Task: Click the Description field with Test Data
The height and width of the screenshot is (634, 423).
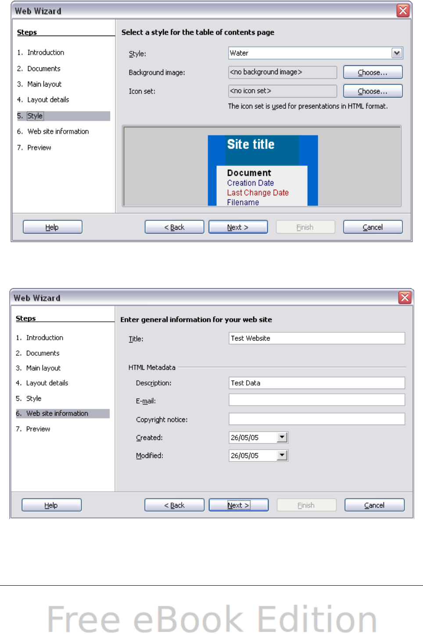Action: tap(317, 383)
